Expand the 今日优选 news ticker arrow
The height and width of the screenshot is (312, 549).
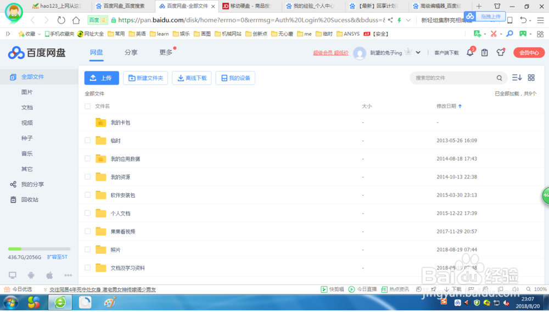45,289
